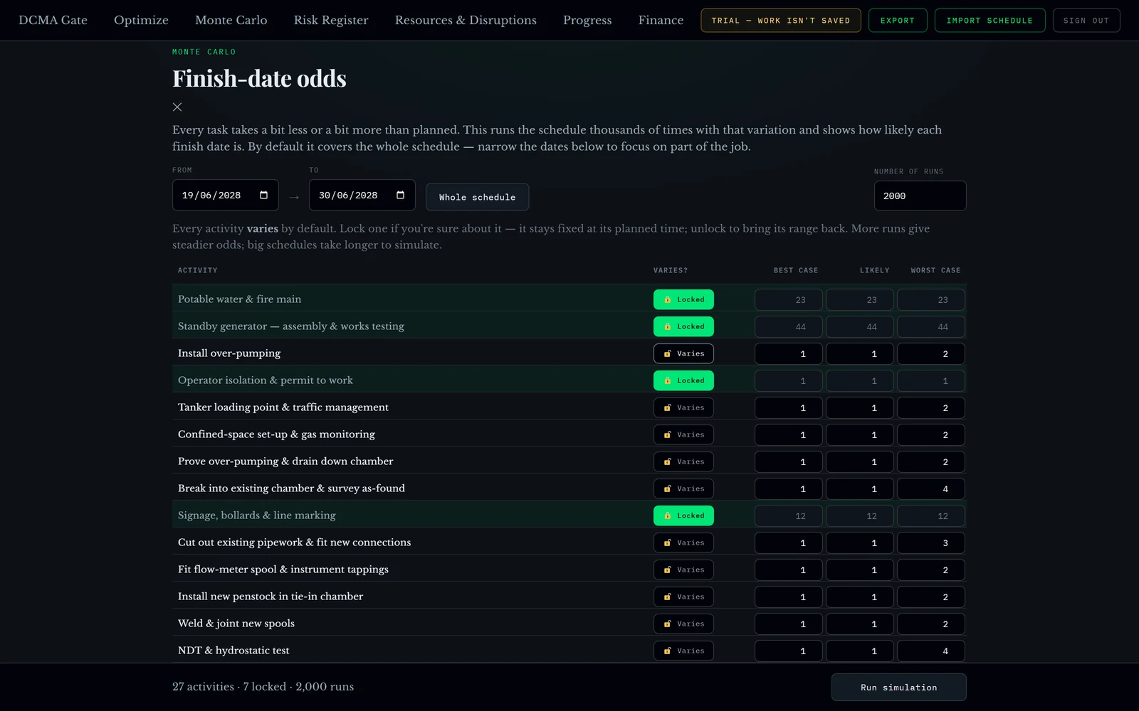Go to Monte Carlo tab

click(231, 20)
